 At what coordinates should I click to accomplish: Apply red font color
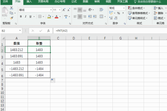57,16
